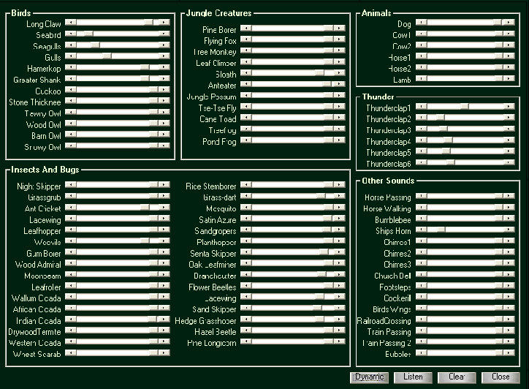Click the right arrow of Anteater slider
The width and height of the screenshot is (529, 389).
(x=340, y=84)
